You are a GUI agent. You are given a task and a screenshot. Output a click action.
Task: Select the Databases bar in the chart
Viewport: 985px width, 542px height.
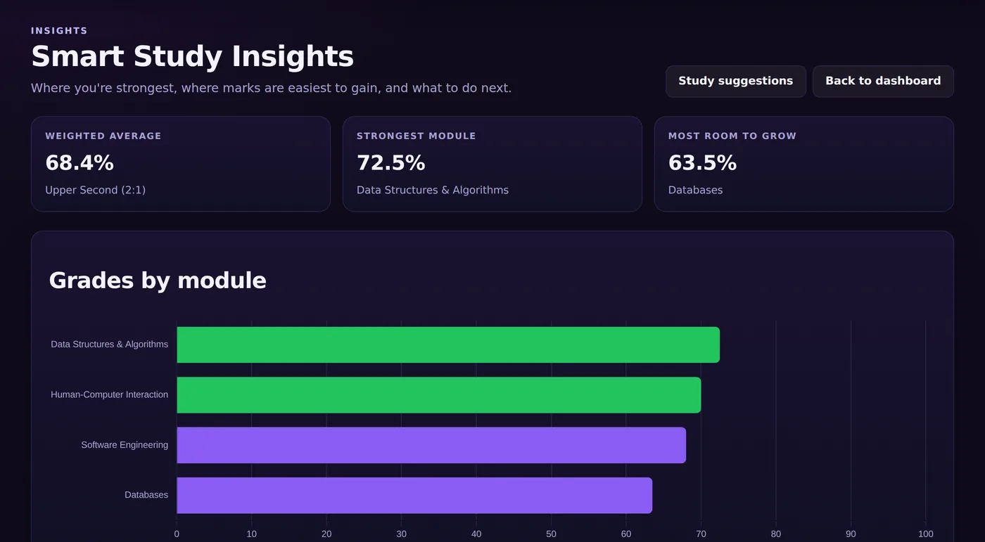click(x=414, y=496)
